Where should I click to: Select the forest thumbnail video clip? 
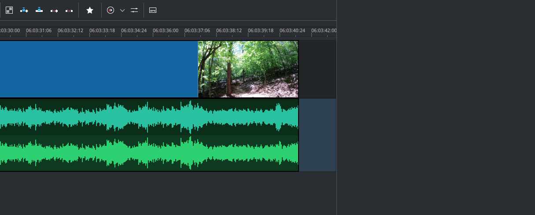(x=248, y=69)
